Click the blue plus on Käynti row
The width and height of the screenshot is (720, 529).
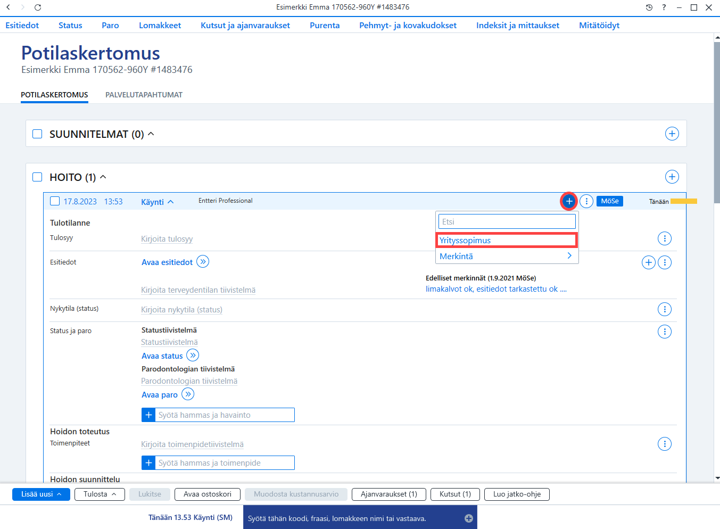[x=569, y=201]
